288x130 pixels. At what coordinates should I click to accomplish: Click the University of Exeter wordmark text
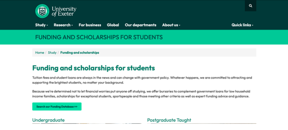64,11
